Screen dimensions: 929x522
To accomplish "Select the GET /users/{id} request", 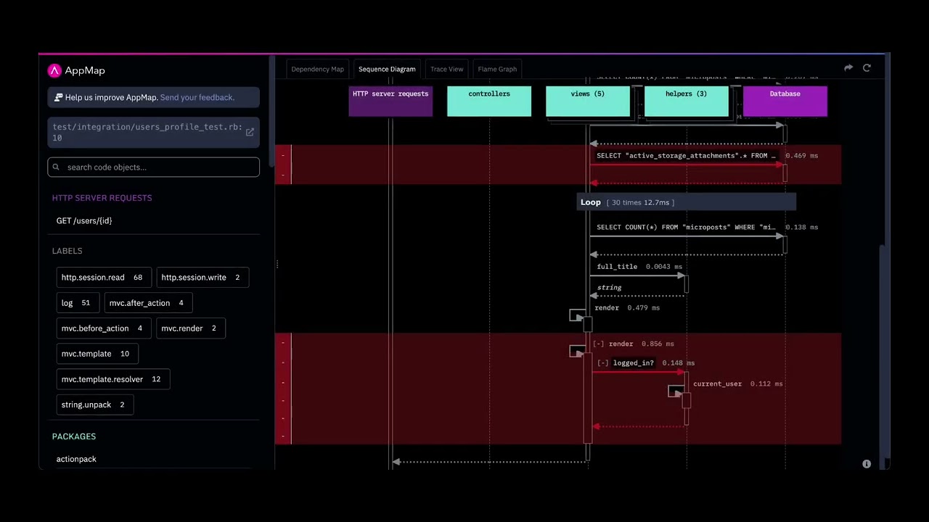I will point(84,221).
